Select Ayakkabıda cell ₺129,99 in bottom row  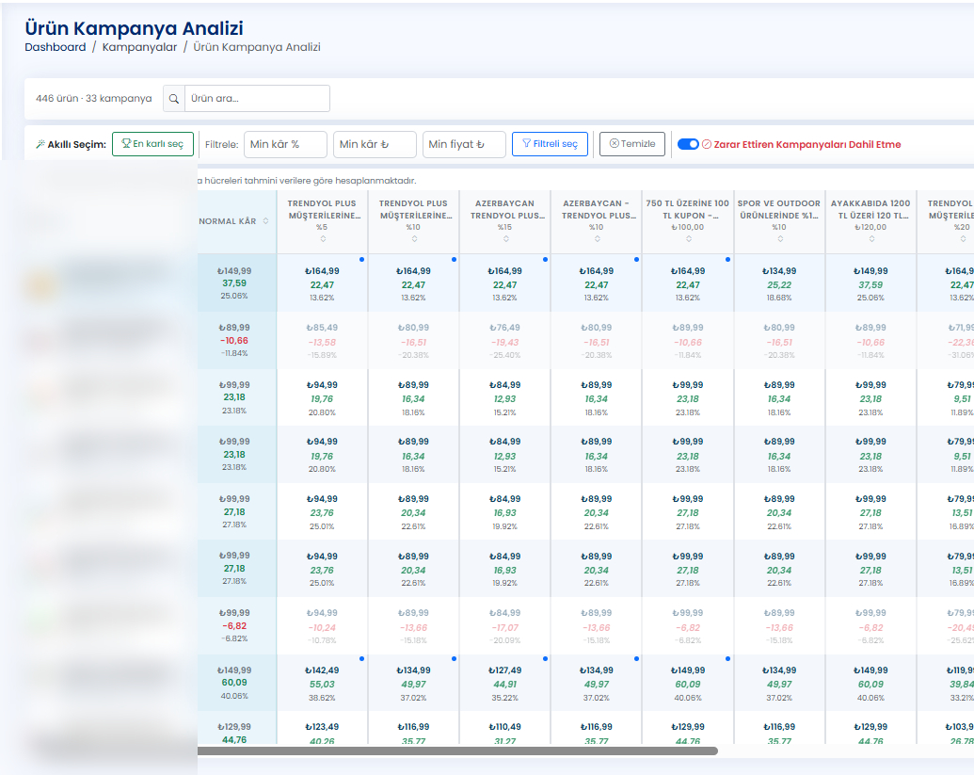tap(870, 729)
